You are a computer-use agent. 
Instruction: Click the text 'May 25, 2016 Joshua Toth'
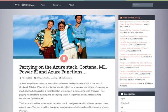(134, 32)
